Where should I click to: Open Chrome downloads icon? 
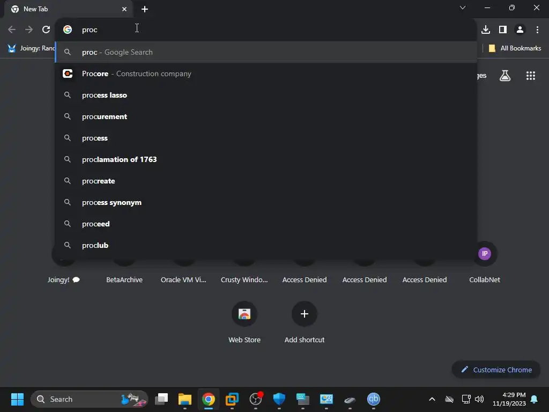(486, 30)
